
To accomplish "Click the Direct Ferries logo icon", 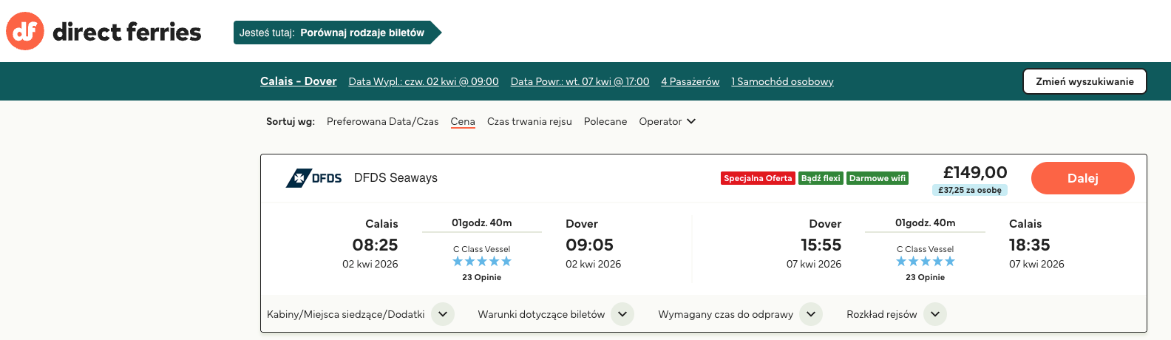I will pyautogui.click(x=25, y=31).
